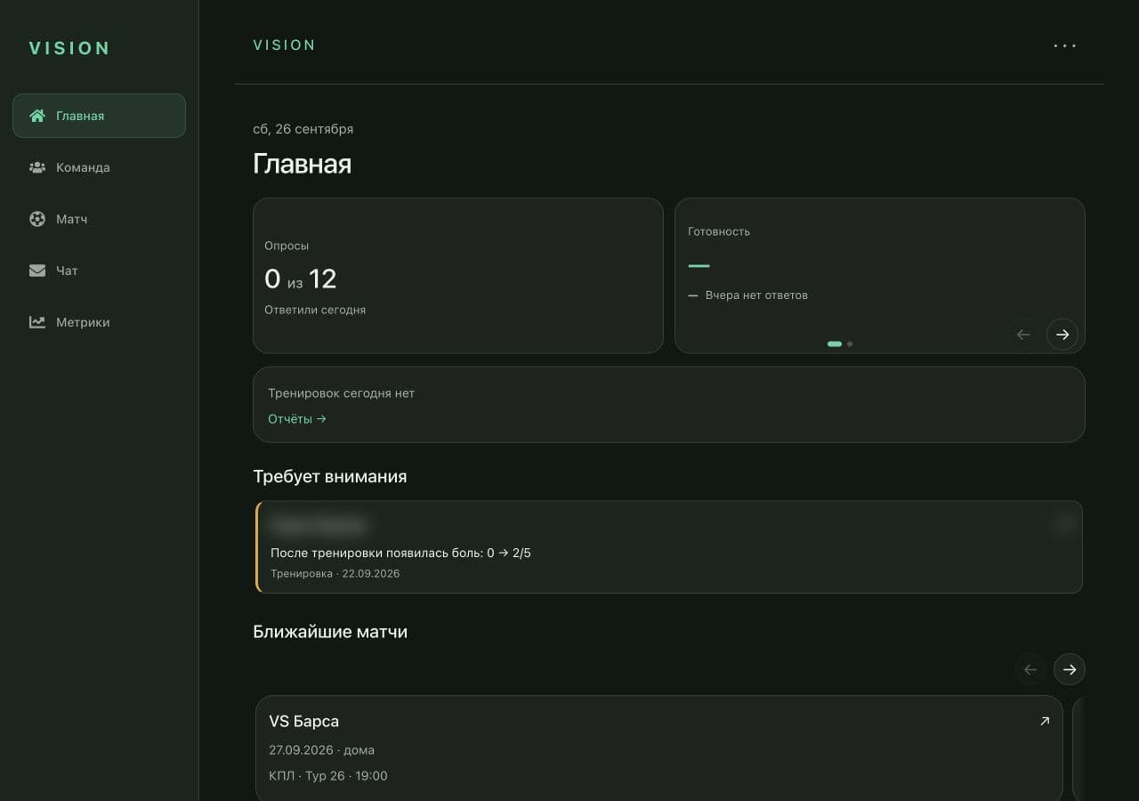Go to Матч via soccer ball icon

[99, 219]
